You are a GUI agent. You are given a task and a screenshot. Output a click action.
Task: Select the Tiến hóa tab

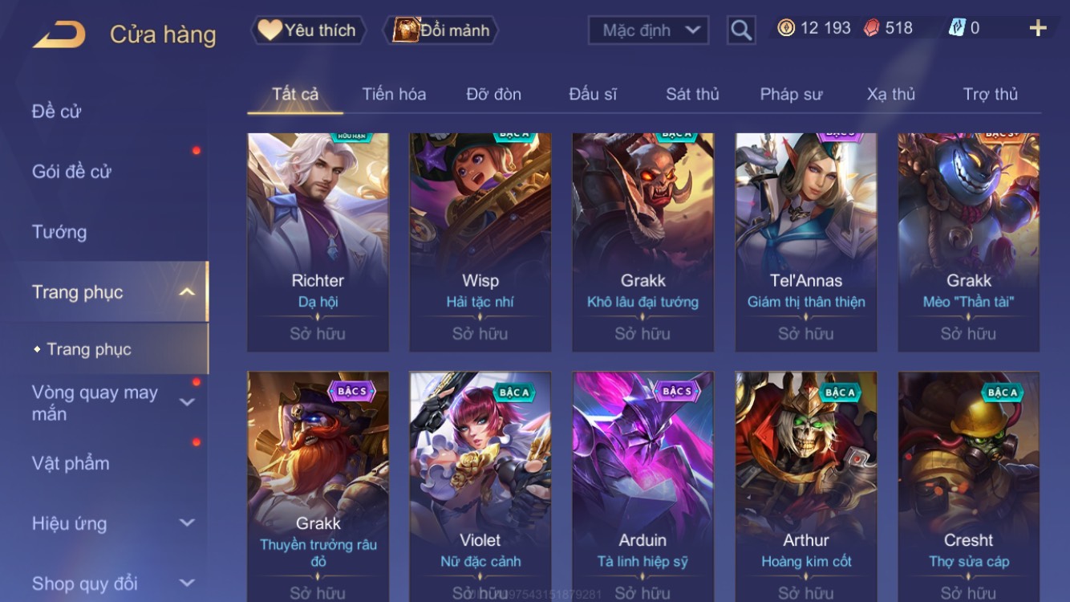pos(394,94)
